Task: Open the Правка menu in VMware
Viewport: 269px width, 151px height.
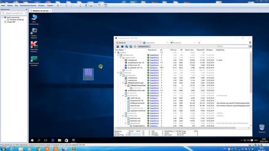Action: pos(10,5)
